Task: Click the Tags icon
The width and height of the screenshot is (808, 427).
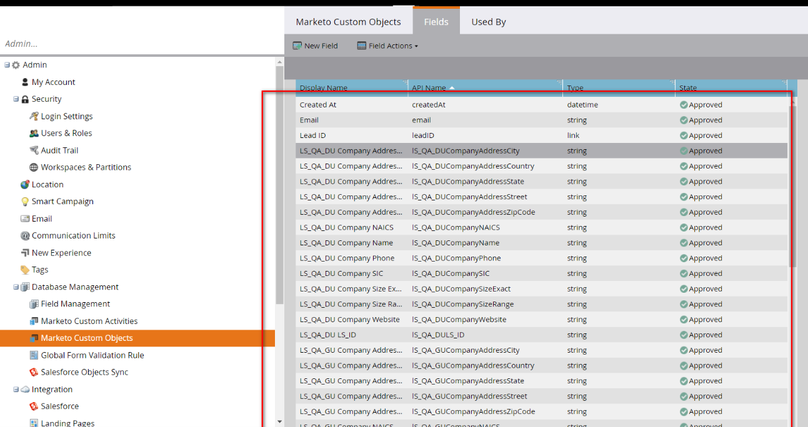Action: point(25,270)
